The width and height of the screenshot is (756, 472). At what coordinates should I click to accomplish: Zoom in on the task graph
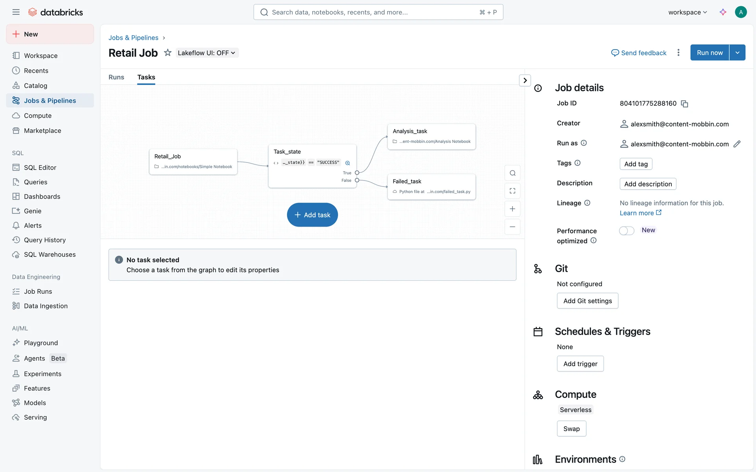pos(512,209)
